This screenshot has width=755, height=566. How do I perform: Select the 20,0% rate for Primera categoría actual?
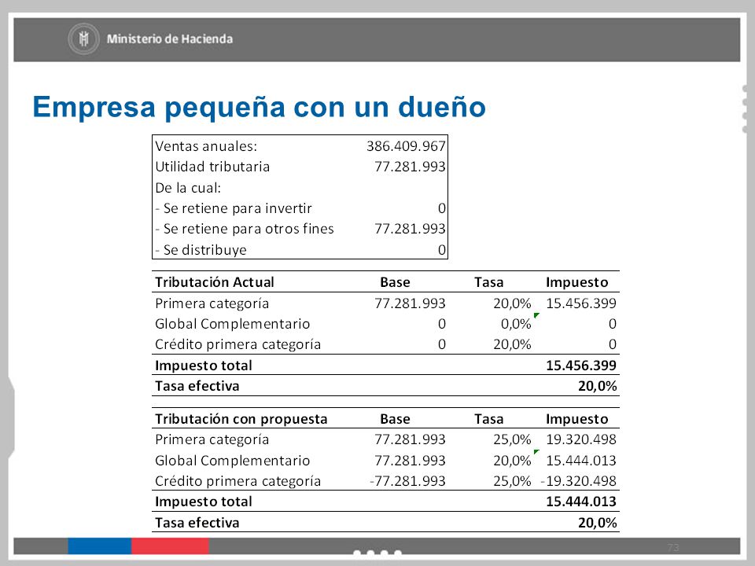[x=512, y=303]
